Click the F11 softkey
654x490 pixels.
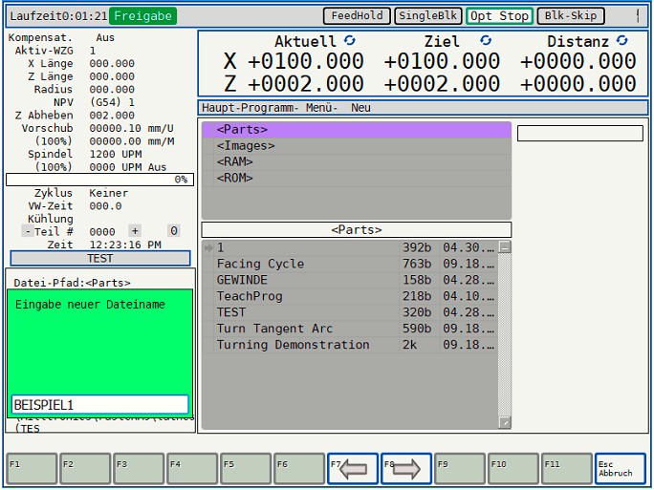click(x=567, y=468)
